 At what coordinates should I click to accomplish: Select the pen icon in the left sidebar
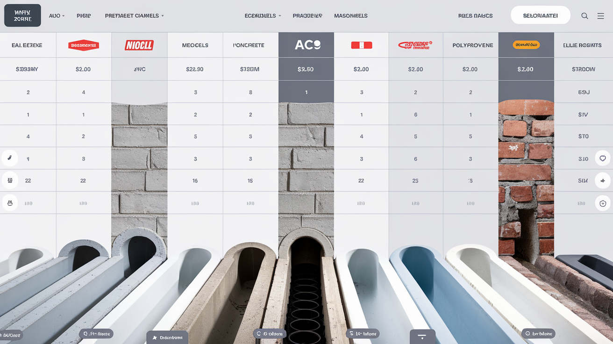tap(10, 158)
